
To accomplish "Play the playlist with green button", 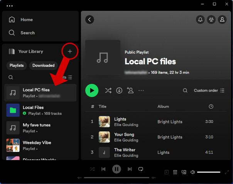I will [92, 90].
